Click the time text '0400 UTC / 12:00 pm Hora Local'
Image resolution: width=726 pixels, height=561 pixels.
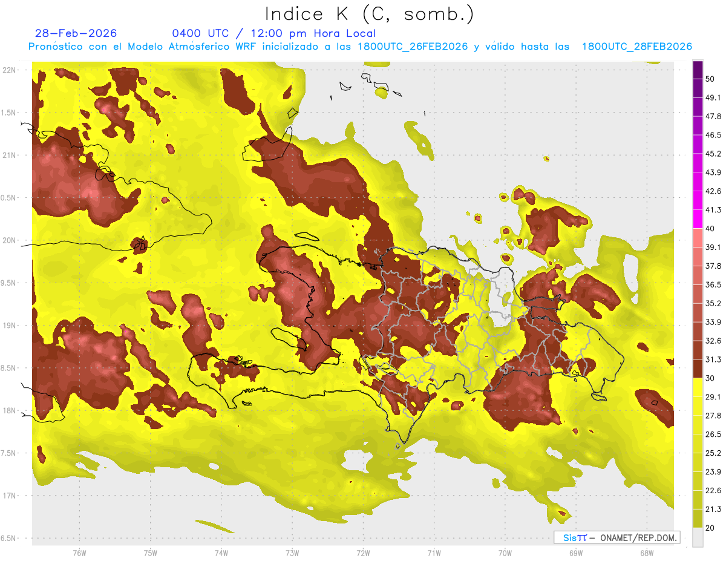point(273,33)
